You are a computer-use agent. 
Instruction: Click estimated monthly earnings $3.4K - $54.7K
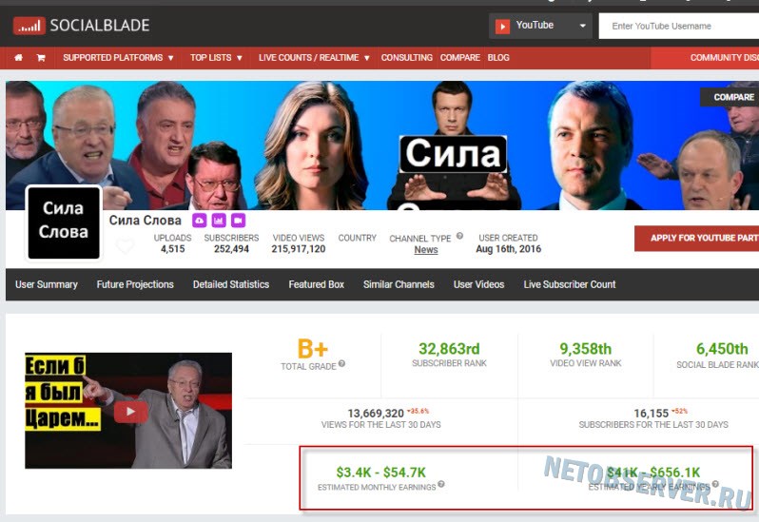tap(381, 473)
